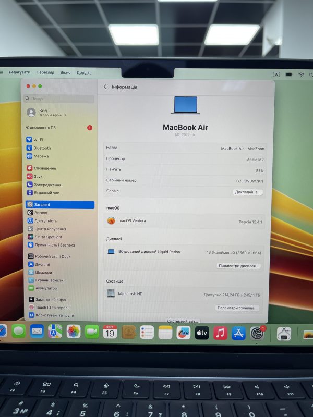The height and width of the screenshot is (417, 313).
Task: Click the Докладніше service button
Action: (x=248, y=192)
